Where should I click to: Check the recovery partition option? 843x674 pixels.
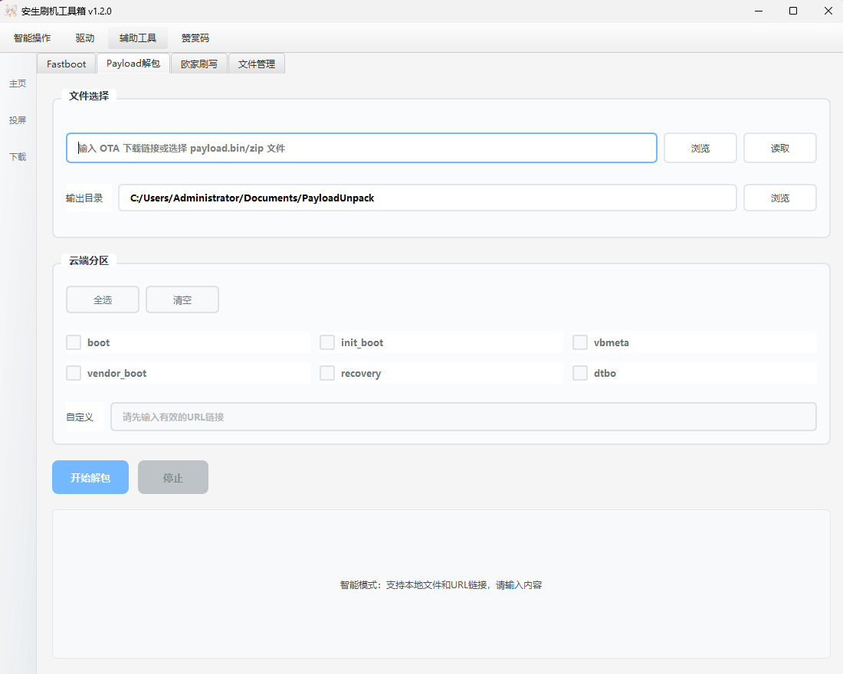[327, 373]
